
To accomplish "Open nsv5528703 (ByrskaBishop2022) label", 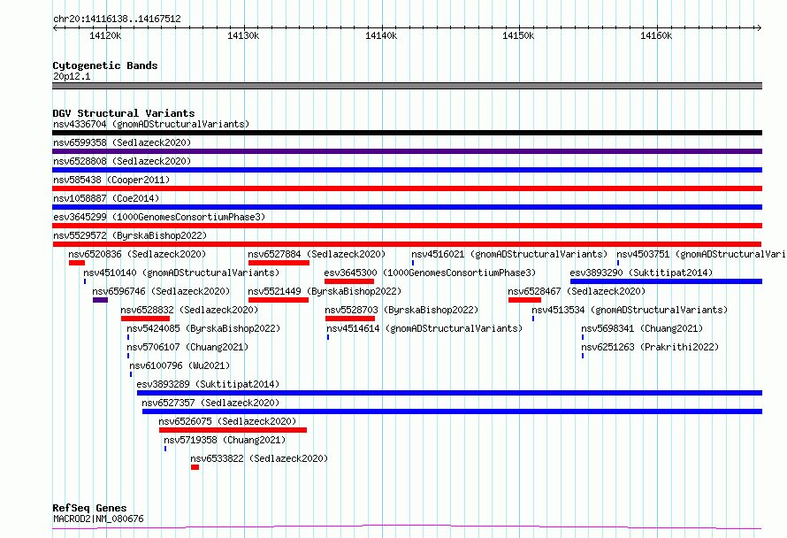I will pos(401,310).
